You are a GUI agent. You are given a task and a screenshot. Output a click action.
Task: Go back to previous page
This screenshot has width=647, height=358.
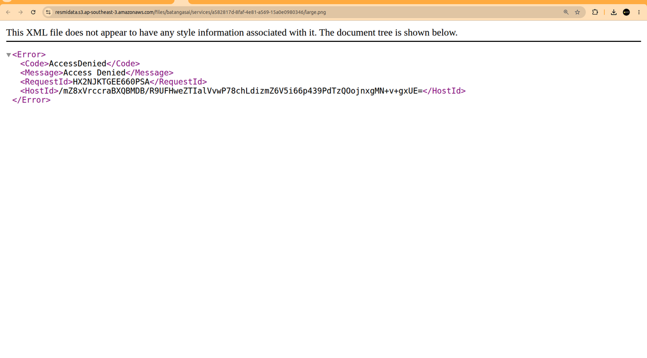coord(8,12)
